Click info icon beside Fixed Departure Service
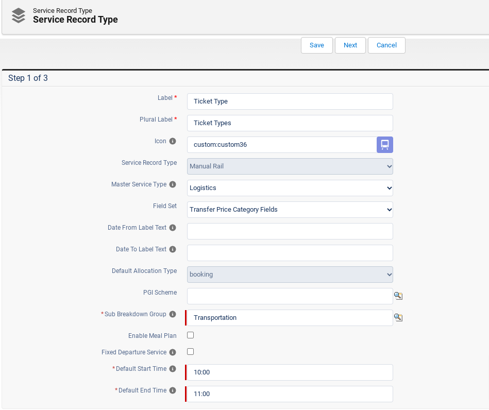This screenshot has width=489, height=410. pos(173,352)
